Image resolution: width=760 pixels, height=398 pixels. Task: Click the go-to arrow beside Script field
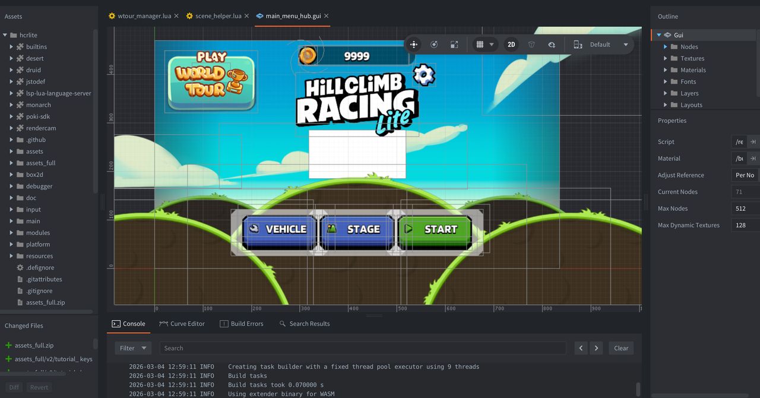[753, 142]
